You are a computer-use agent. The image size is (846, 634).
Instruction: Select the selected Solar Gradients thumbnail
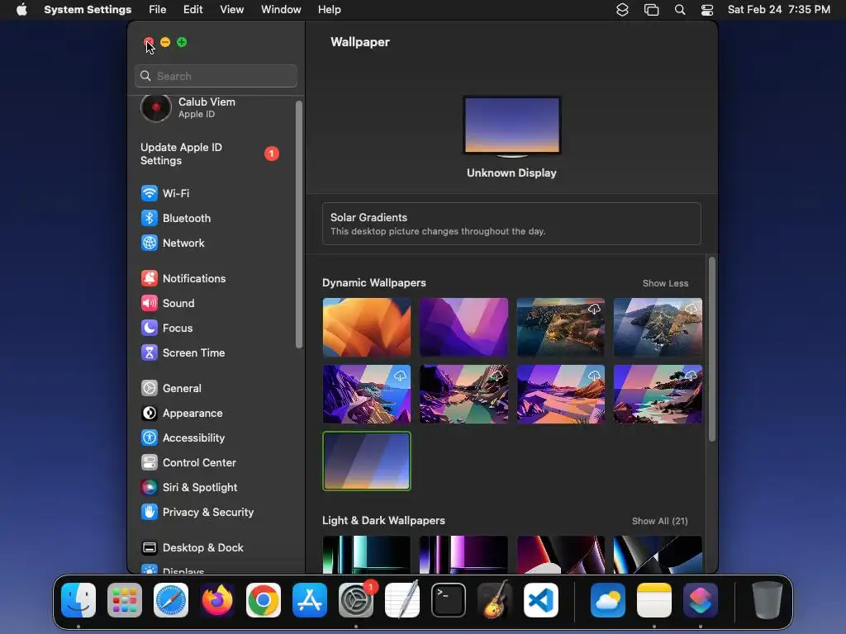(x=366, y=461)
